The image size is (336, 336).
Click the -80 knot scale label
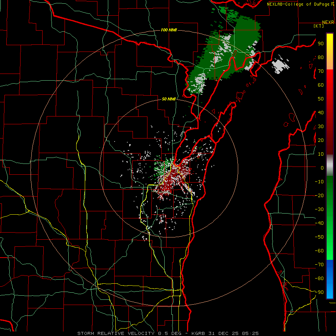coord(319,279)
